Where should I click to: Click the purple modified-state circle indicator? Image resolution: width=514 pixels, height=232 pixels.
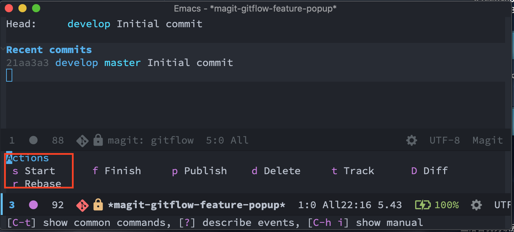33,205
